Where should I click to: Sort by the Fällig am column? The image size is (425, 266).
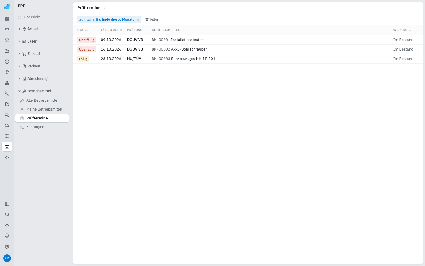point(111,30)
